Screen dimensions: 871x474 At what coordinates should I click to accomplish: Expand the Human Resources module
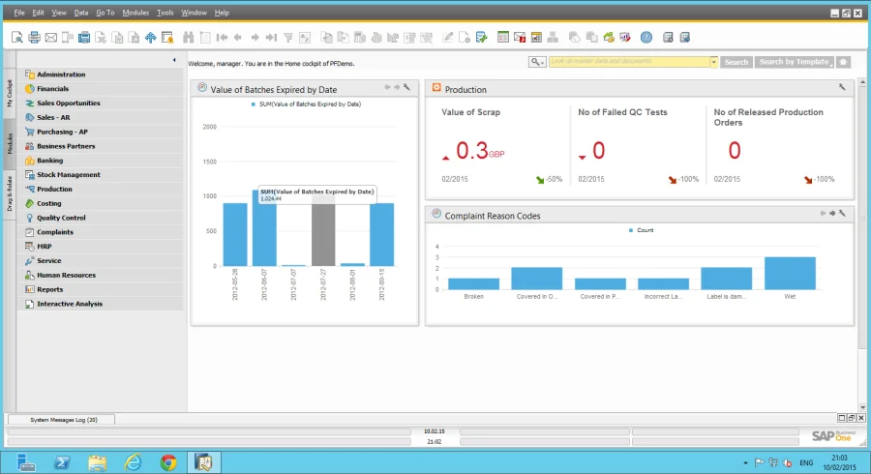(x=101, y=276)
